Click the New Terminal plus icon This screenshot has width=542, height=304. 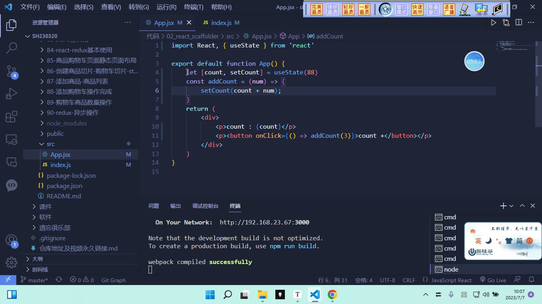click(x=503, y=206)
